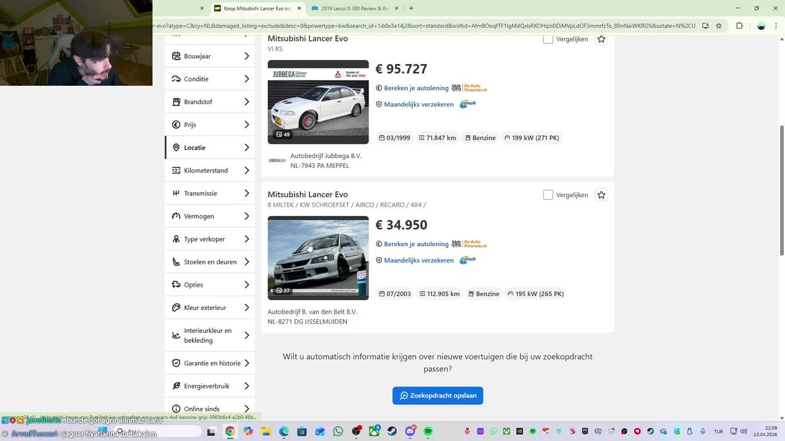The image size is (785, 441).
Task: Open the Mitsubishi Lancer Evo VI RS listing title
Action: 307,39
